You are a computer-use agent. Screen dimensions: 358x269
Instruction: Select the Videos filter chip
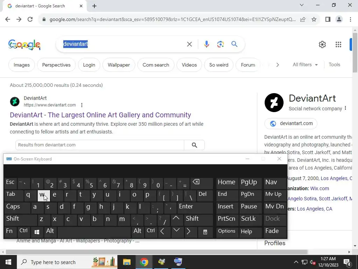[189, 65]
